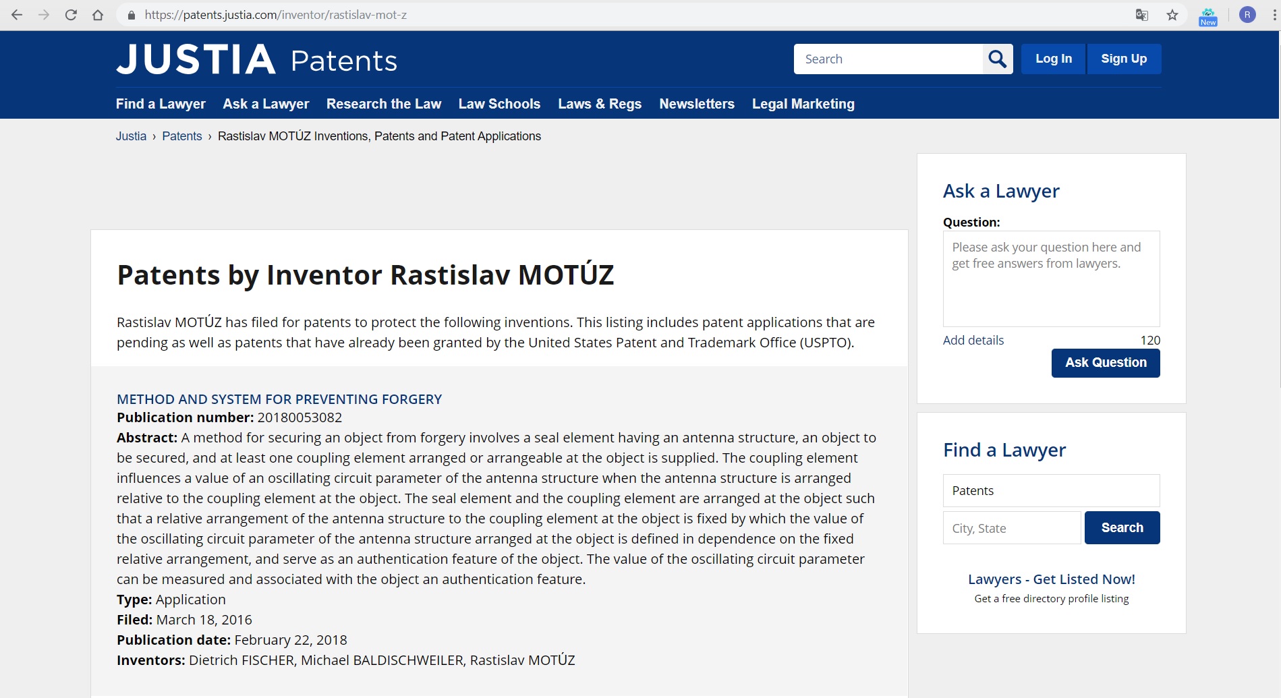Click the Add details link
Screen dimensions: 1281x698
tap(973, 341)
